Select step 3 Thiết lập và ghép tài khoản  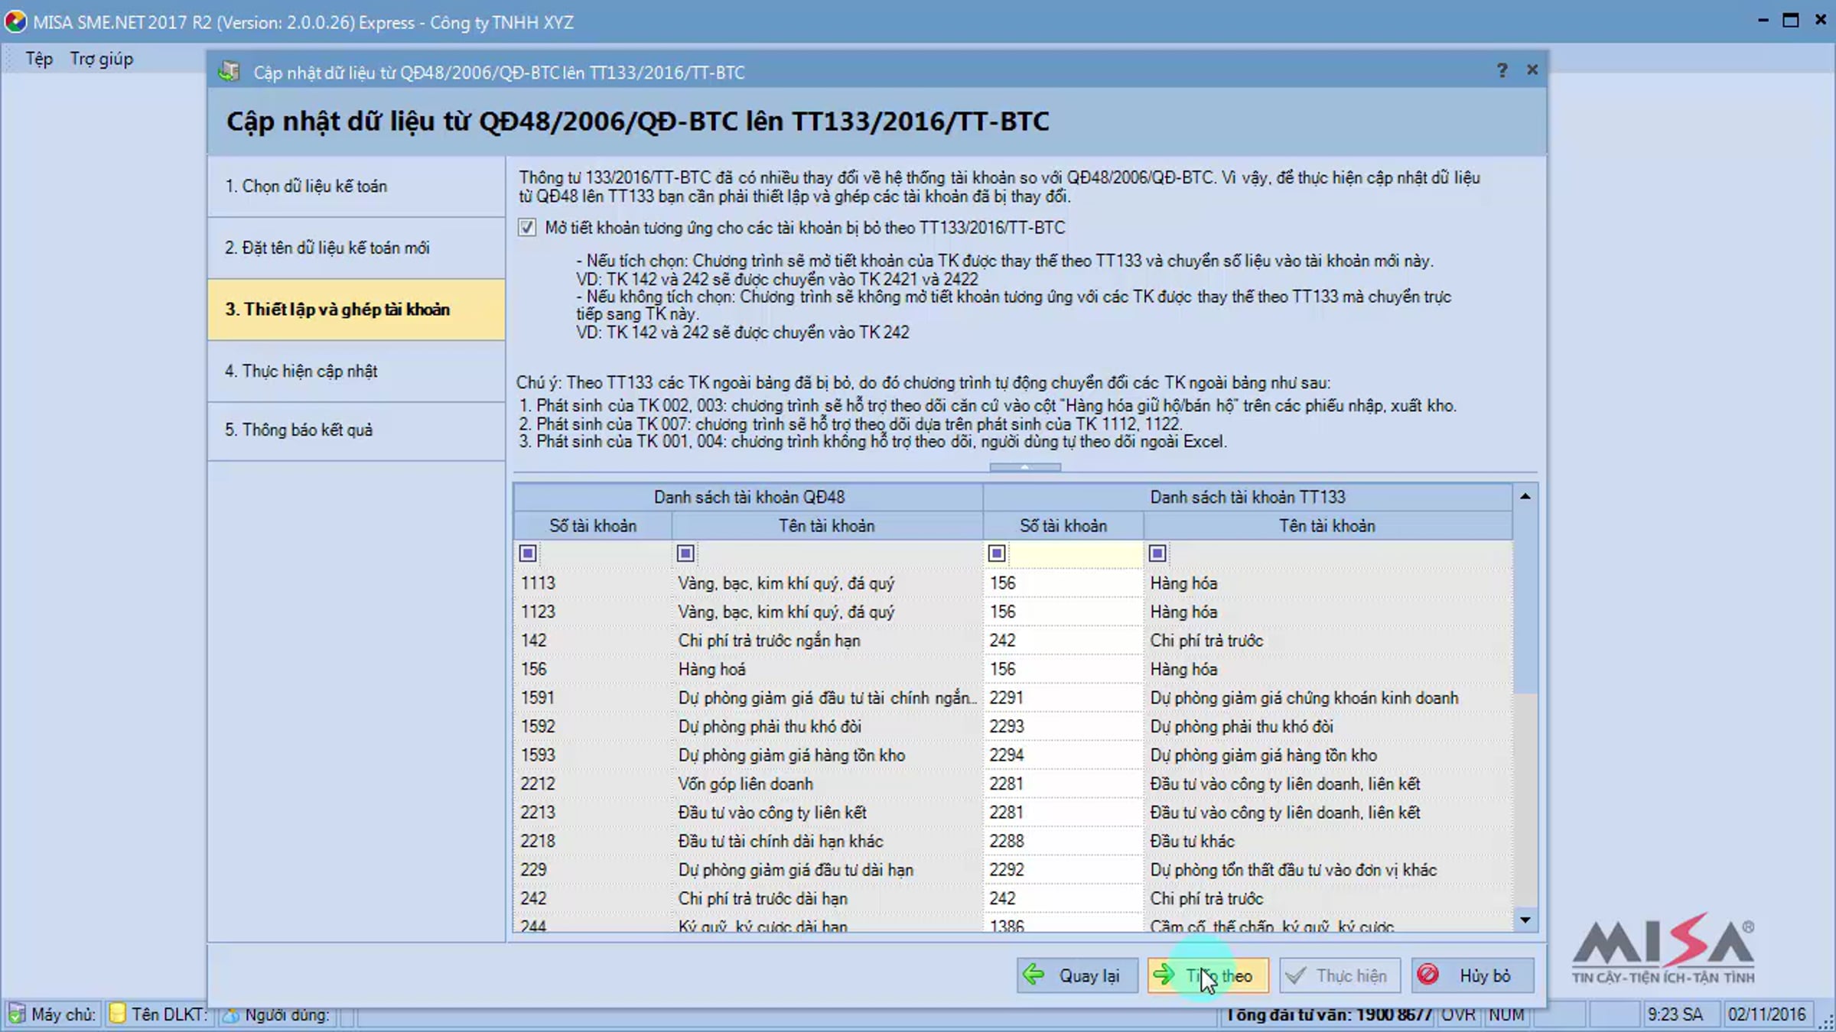356,310
